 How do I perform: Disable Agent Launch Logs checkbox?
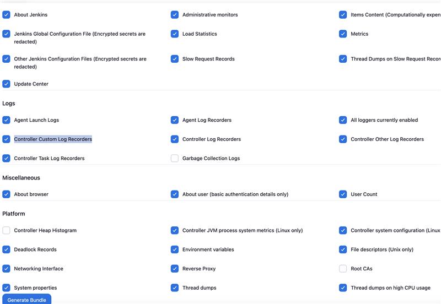(x=6, y=120)
